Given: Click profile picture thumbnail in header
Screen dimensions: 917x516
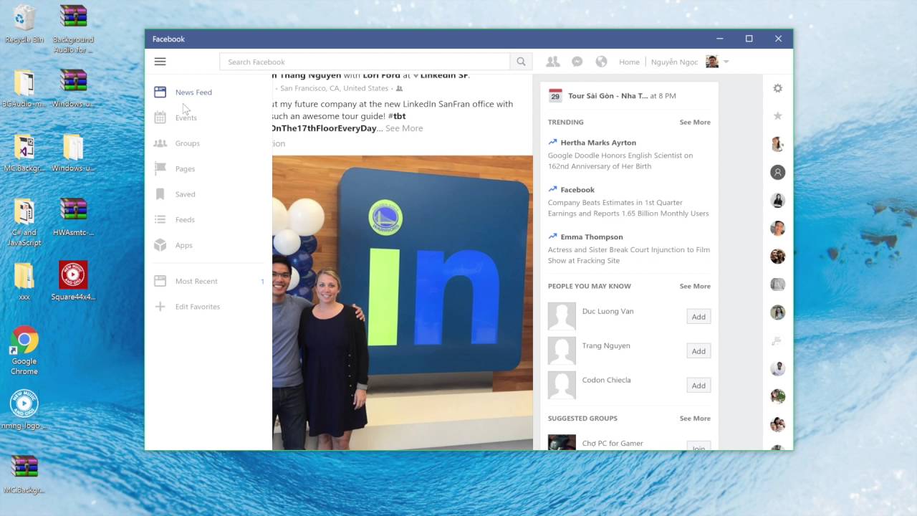Looking at the screenshot, I should pyautogui.click(x=711, y=62).
